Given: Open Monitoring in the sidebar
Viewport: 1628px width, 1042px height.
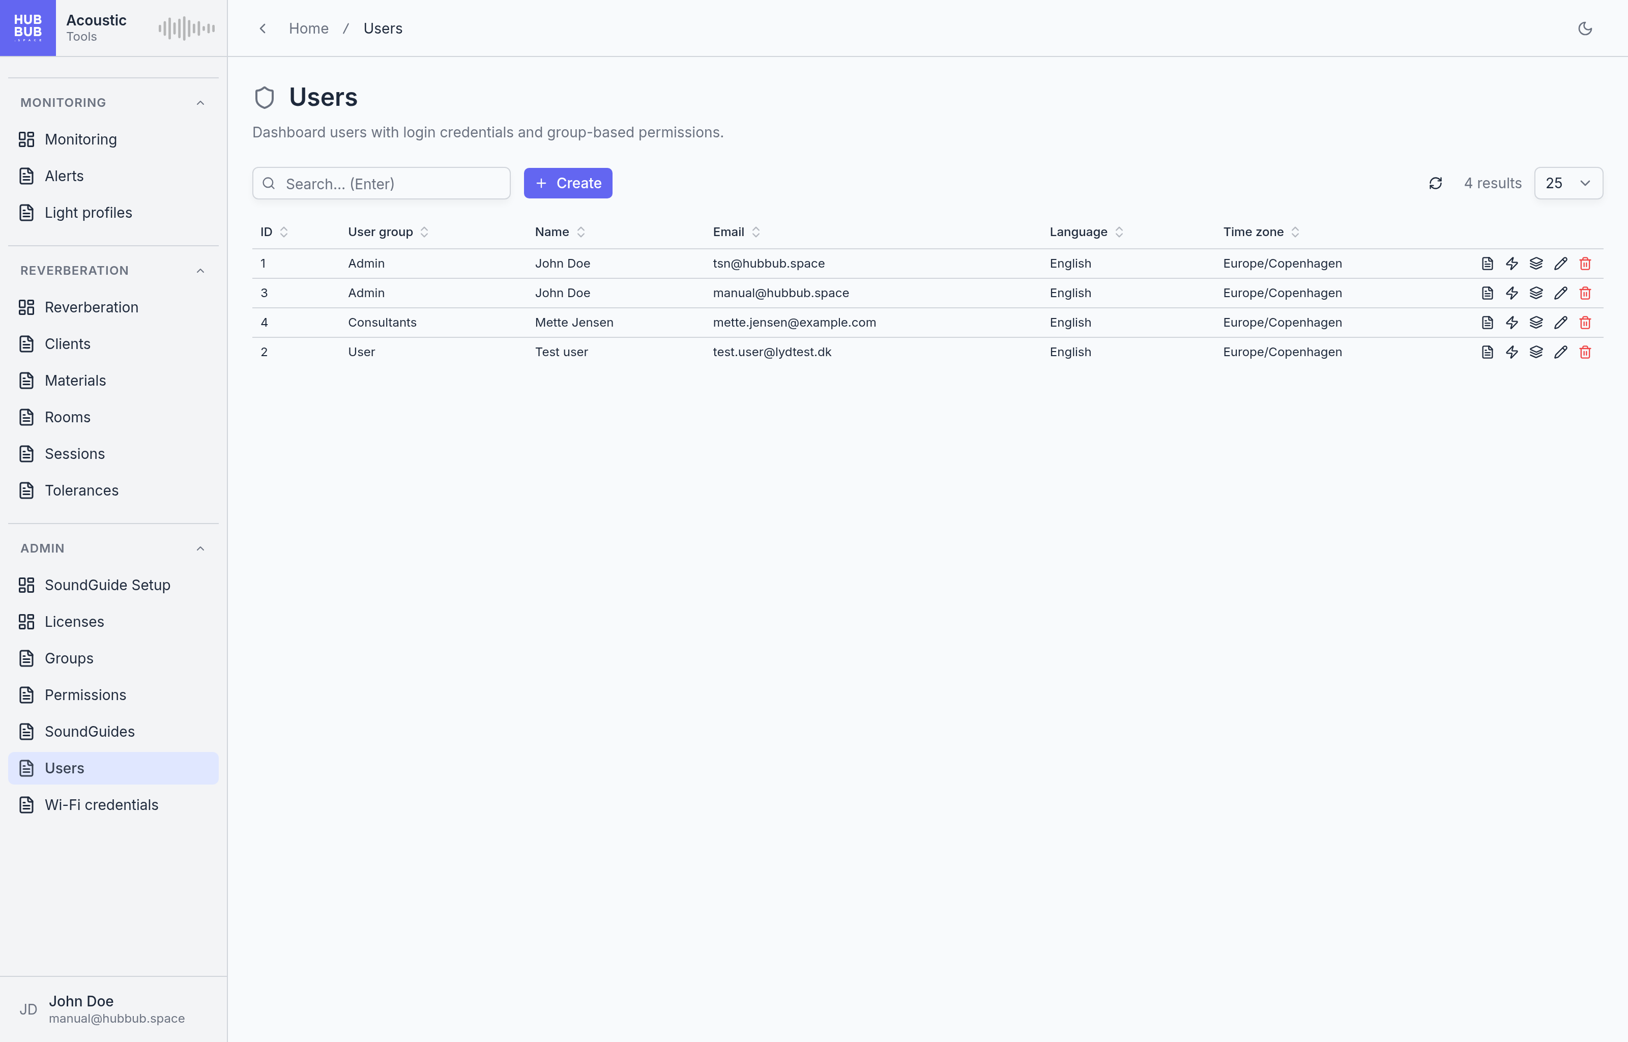Looking at the screenshot, I should 113,139.
